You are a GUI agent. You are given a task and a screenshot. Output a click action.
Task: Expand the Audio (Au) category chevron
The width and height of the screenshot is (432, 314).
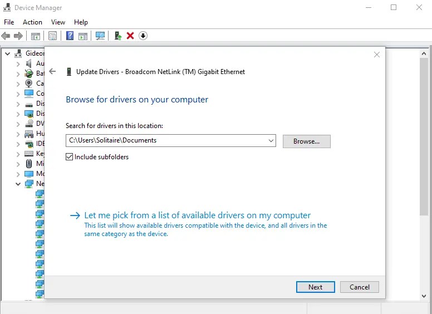tap(18, 64)
